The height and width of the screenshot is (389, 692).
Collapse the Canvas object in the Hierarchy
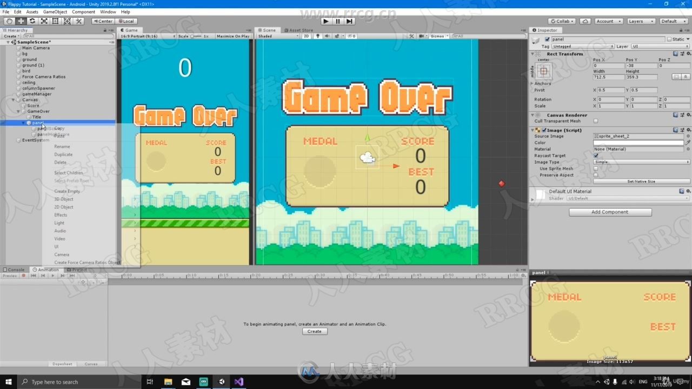[x=14, y=100]
